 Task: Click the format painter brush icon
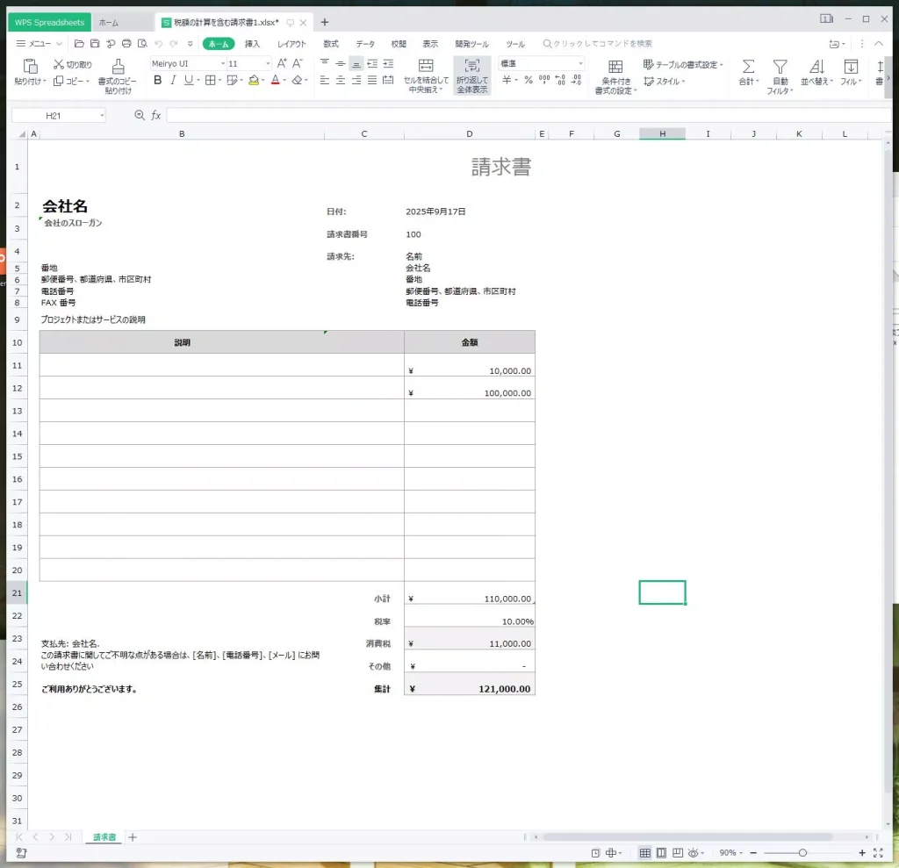point(118,67)
